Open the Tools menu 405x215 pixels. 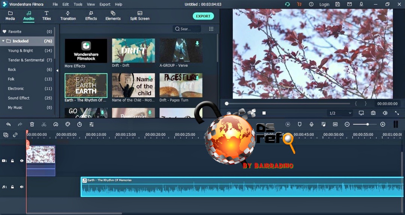[78, 4]
